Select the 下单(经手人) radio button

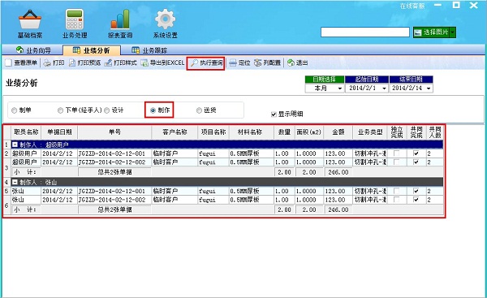[x=60, y=110]
